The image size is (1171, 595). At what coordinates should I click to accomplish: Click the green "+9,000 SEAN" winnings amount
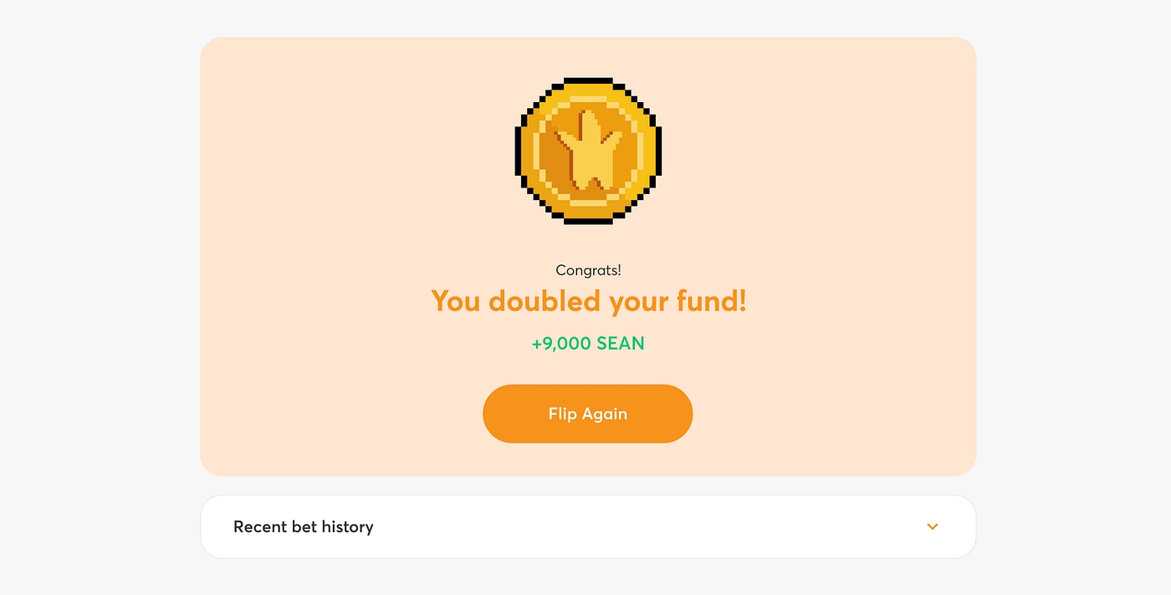(588, 343)
